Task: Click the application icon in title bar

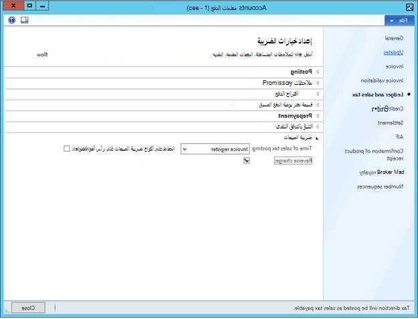Action: point(409,7)
